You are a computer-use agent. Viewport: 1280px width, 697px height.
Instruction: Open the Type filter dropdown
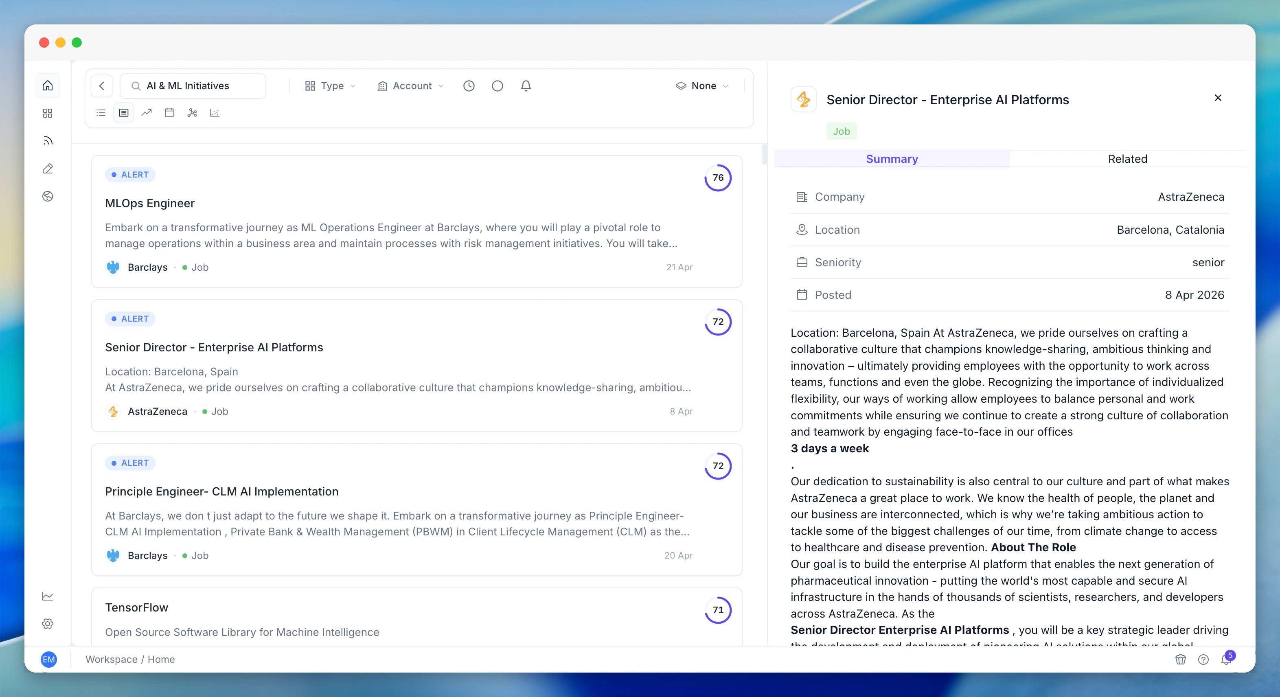[x=331, y=85]
